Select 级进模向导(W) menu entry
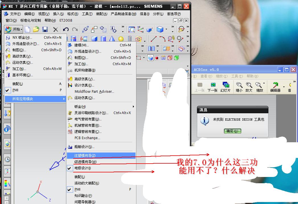298x204 pixels. click(101, 162)
